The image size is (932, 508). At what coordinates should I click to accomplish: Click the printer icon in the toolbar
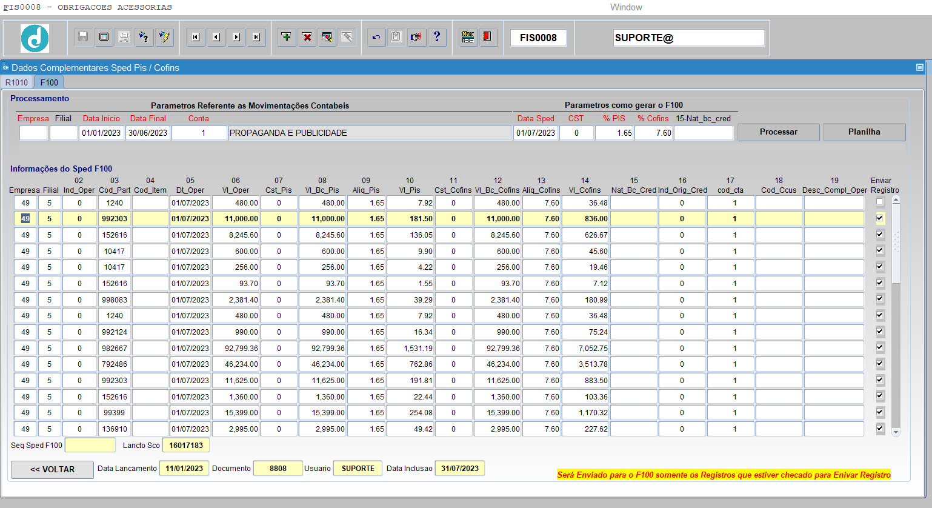pyautogui.click(x=124, y=37)
